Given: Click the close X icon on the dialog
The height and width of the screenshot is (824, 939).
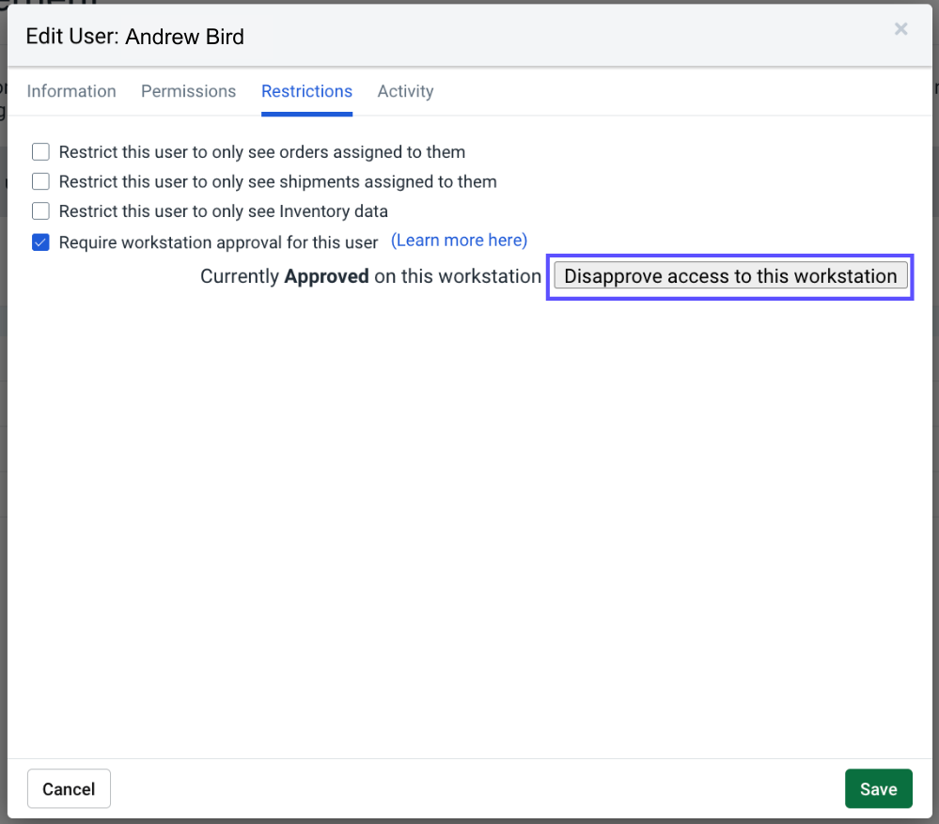Looking at the screenshot, I should 900,29.
